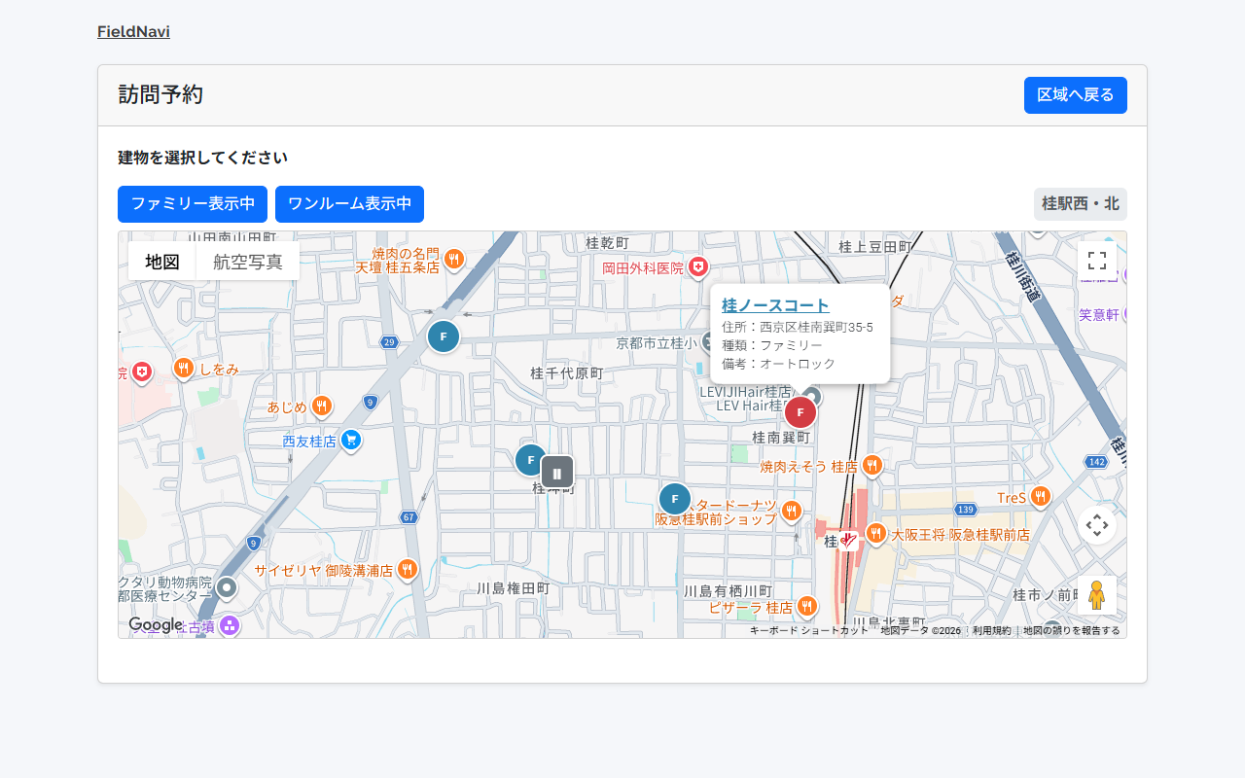Image resolution: width=1245 pixels, height=778 pixels.
Task: Toggle ファミリー表示中 filter
Action: click(x=193, y=204)
